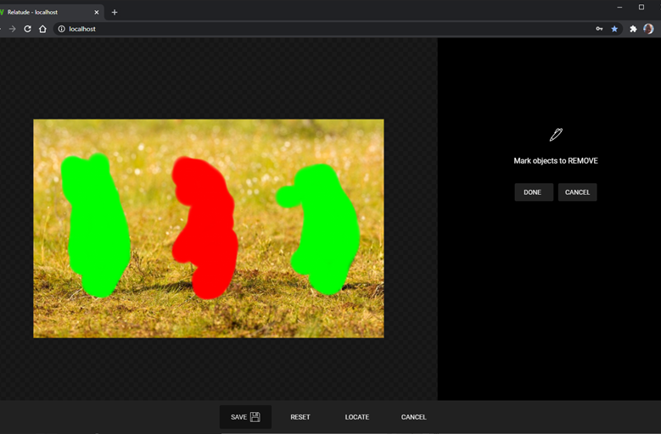Image resolution: width=661 pixels, height=434 pixels.
Task: Reload the localhost page
Action: coord(27,29)
